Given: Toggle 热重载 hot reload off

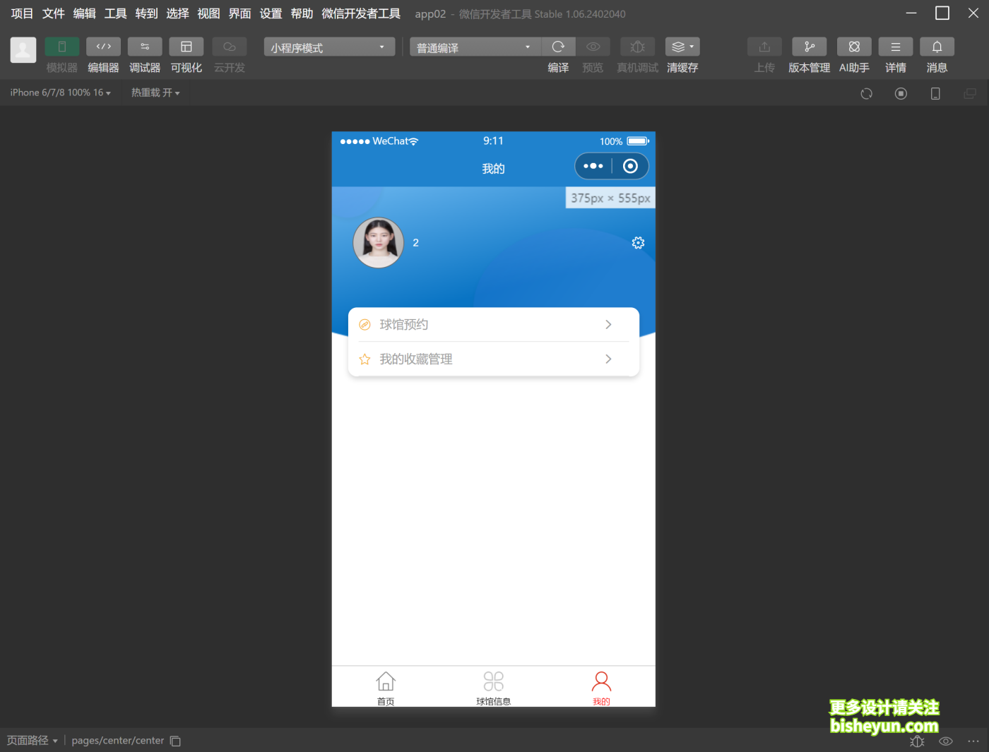Looking at the screenshot, I should tap(155, 92).
